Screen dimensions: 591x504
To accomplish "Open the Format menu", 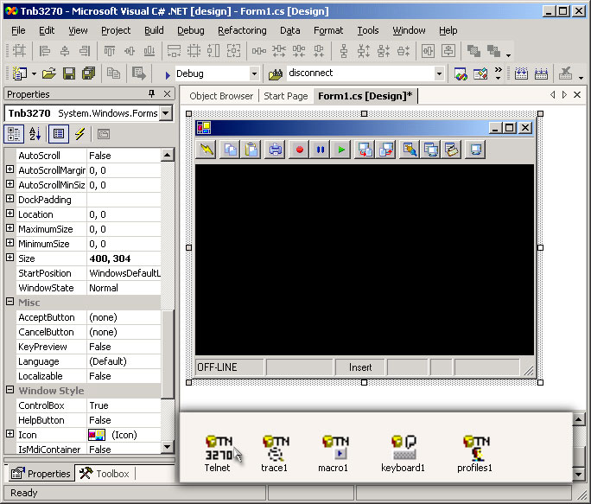I will coord(328,30).
